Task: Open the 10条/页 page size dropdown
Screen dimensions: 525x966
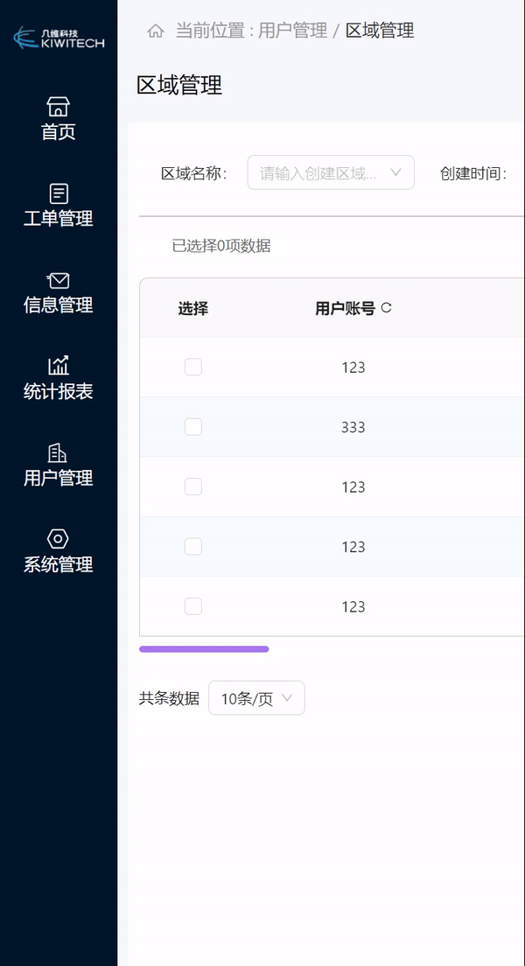Action: click(256, 698)
